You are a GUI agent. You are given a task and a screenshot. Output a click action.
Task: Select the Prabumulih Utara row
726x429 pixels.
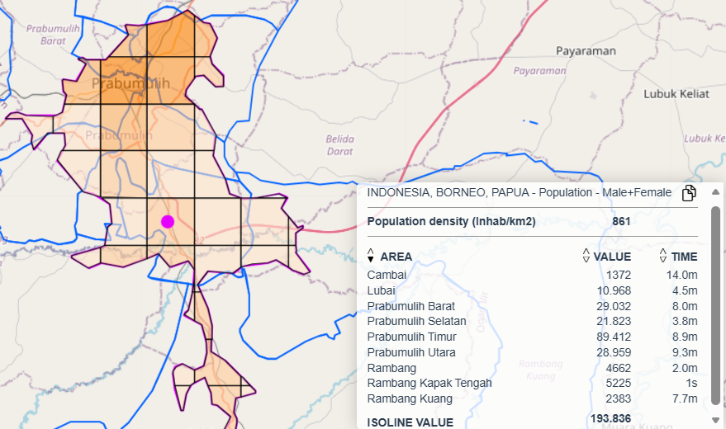point(532,353)
